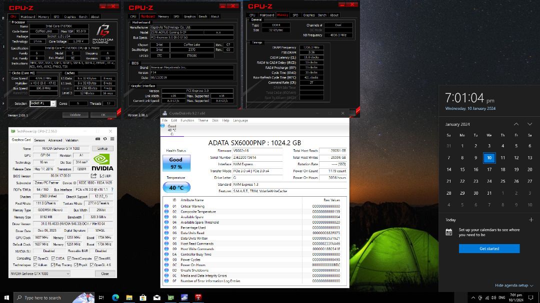Click the Critical Warning blue status dot

click(166, 206)
